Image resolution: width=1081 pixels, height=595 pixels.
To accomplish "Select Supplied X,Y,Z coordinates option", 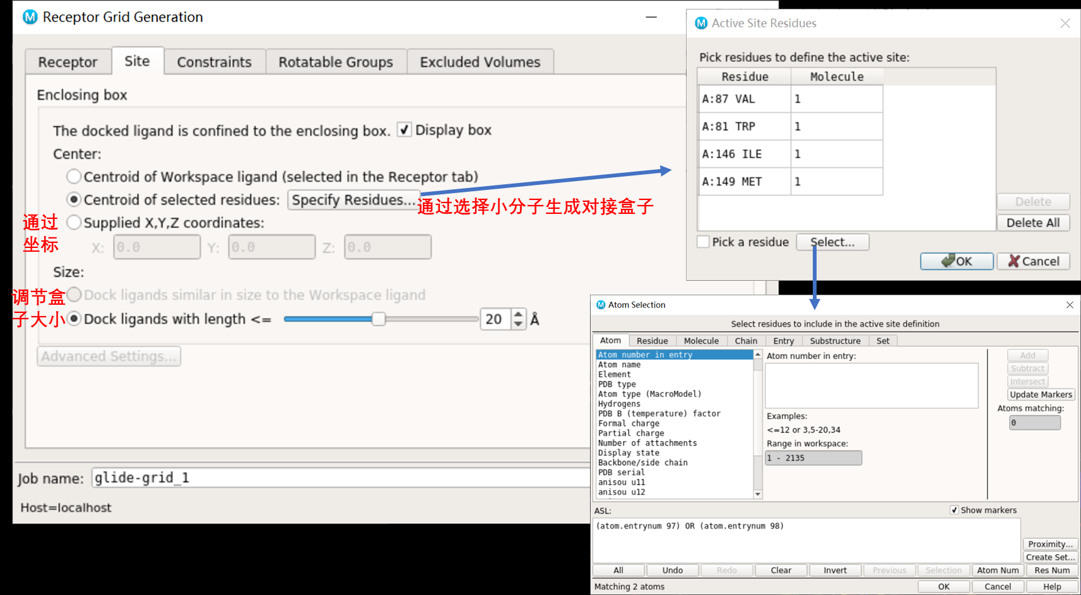I will [74, 222].
